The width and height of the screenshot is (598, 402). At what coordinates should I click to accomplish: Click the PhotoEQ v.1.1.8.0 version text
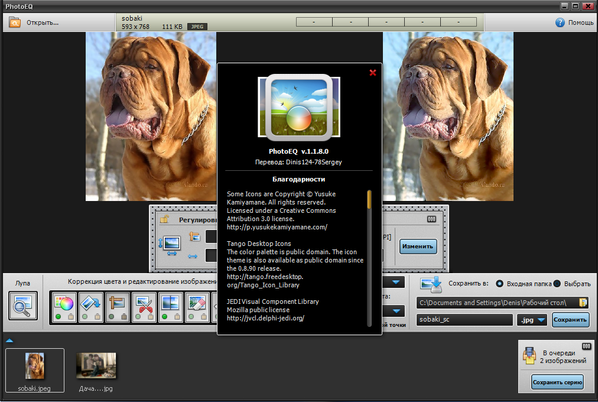point(298,151)
